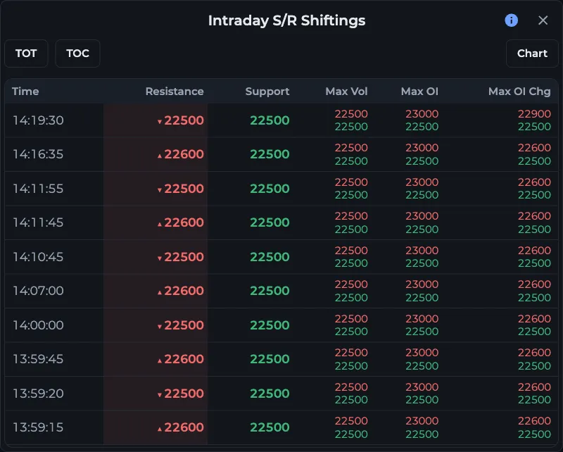Click the up arrow in the 14:07:00 row
Screen dimensions: 563x452
coord(160,292)
